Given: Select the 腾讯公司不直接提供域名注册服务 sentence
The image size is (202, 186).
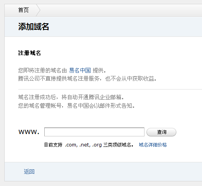Looking at the screenshot, I should pyautogui.click(x=59, y=79).
